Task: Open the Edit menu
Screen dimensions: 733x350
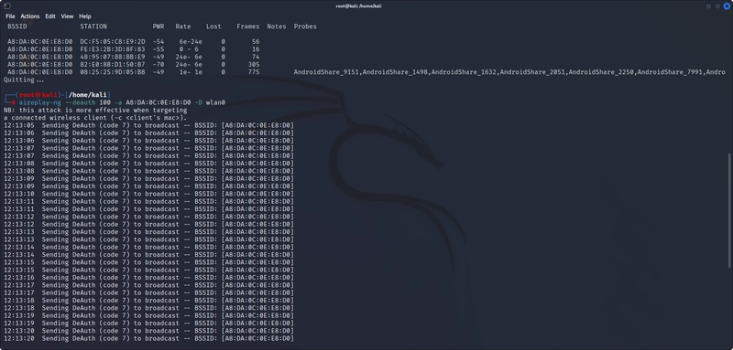Action: (50, 16)
